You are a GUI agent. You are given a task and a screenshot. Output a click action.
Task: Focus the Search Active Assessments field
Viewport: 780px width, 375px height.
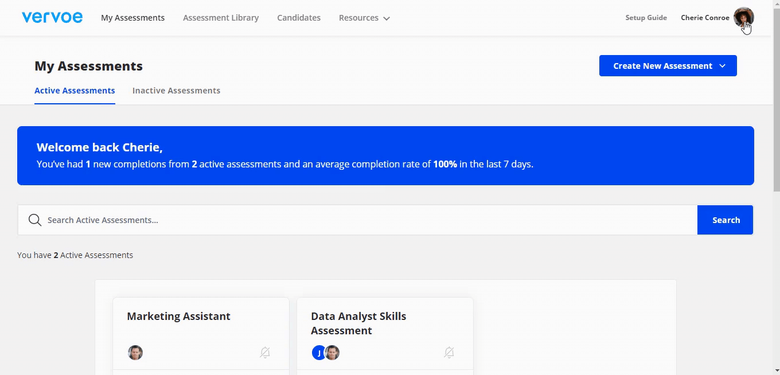357,220
